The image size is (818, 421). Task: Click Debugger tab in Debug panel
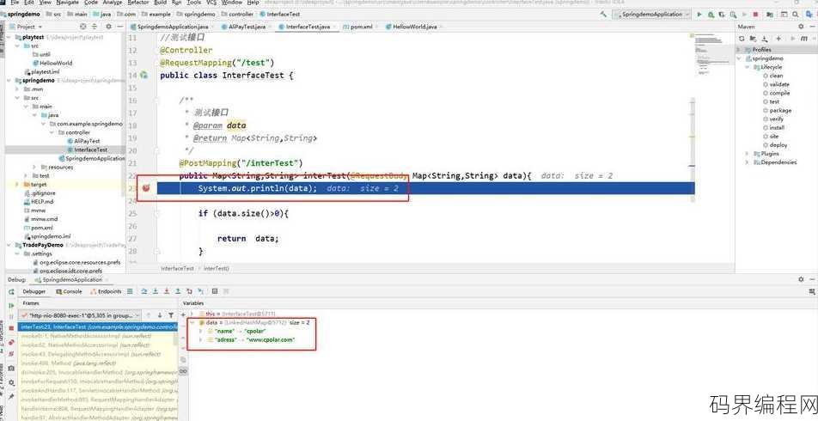(x=34, y=291)
